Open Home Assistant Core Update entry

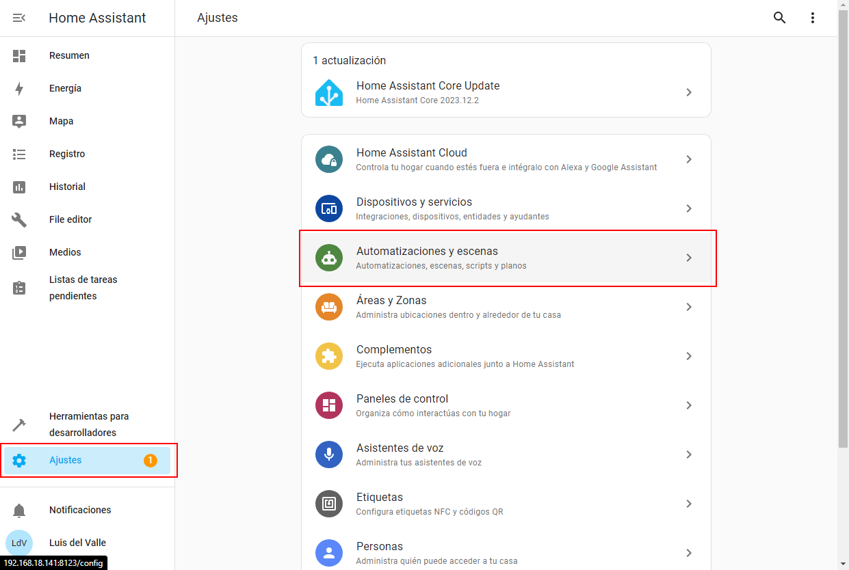(x=506, y=92)
